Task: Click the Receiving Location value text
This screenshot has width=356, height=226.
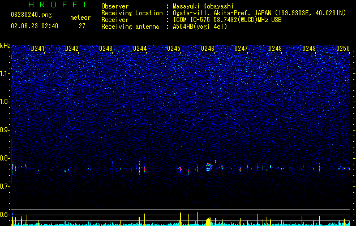Action: click(x=259, y=14)
